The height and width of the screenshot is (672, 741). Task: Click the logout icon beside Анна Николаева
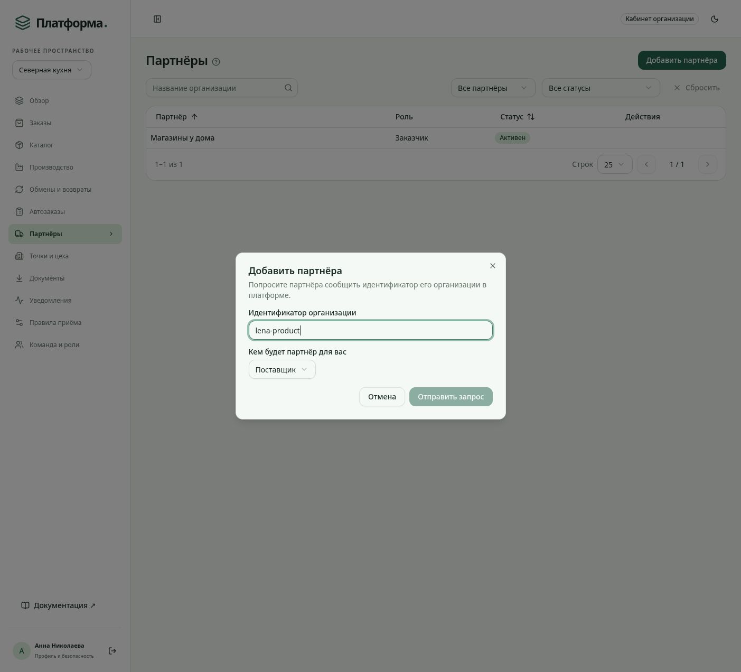point(112,651)
